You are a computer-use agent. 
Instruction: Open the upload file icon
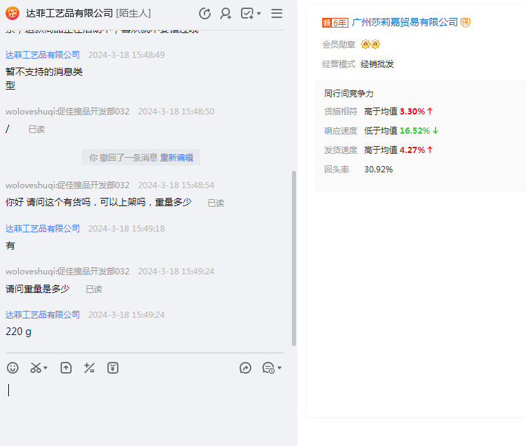pyautogui.click(x=66, y=368)
